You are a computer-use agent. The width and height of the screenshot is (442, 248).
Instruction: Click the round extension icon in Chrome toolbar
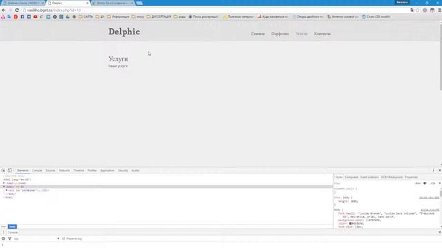click(x=425, y=10)
